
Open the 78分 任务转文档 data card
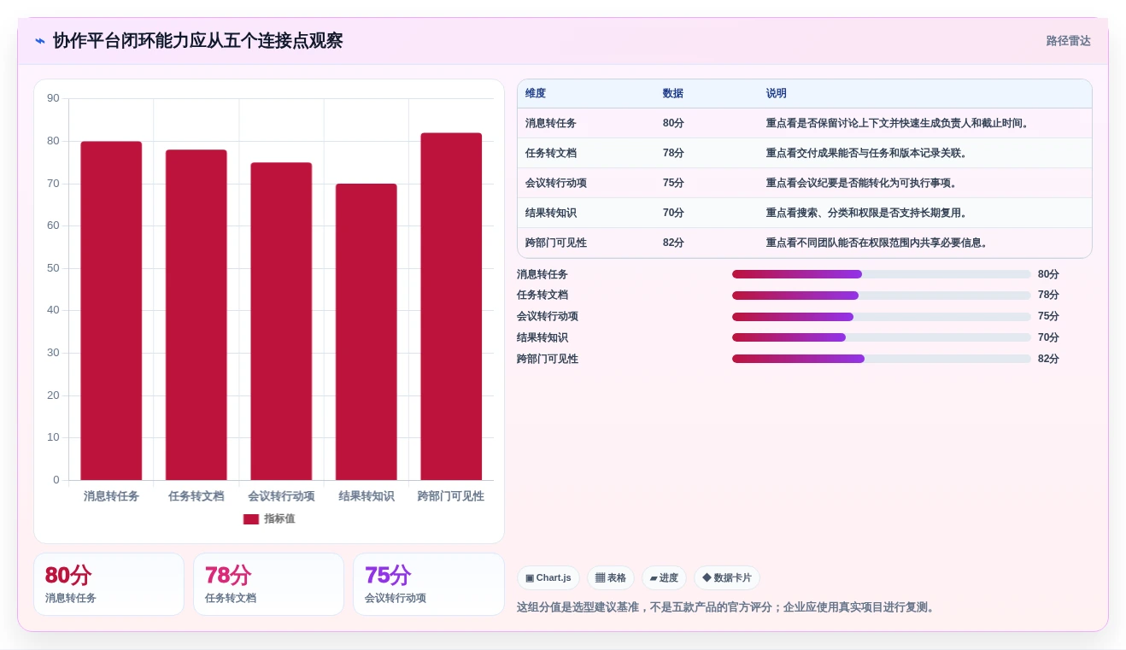pyautogui.click(x=268, y=584)
